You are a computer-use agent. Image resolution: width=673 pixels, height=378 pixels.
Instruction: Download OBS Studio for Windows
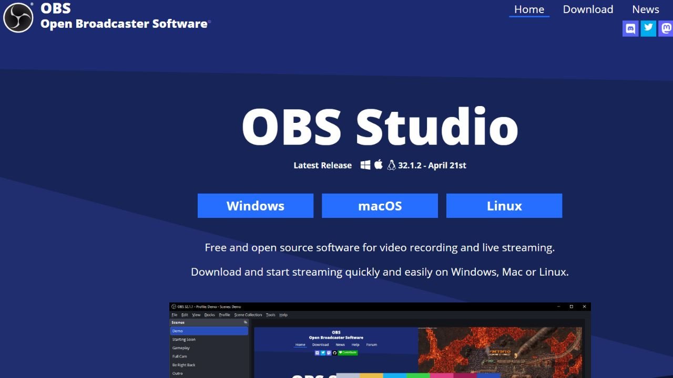pos(256,206)
